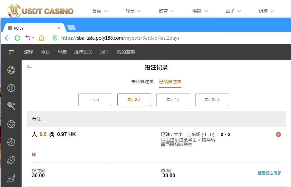Select 已结算注单 tab
Screen dimensions: 291x187
pos(170,82)
